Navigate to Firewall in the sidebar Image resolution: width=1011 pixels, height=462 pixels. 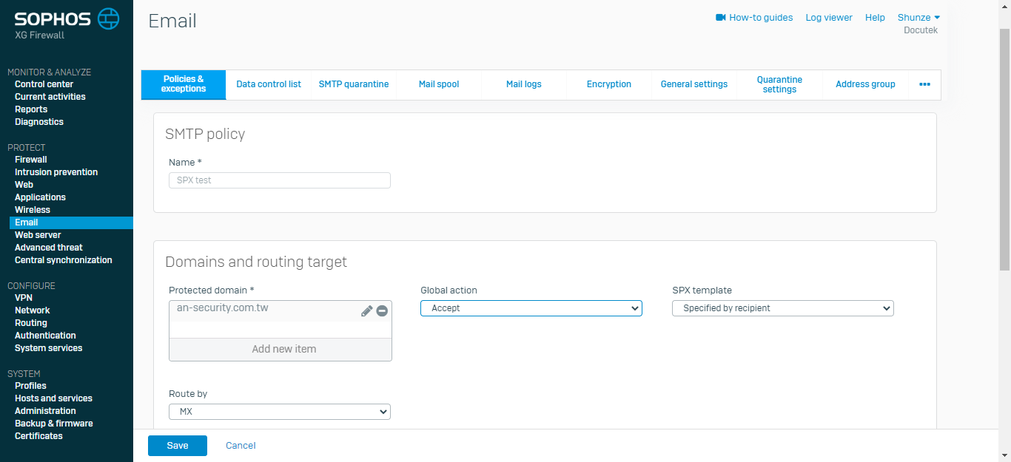(x=31, y=160)
